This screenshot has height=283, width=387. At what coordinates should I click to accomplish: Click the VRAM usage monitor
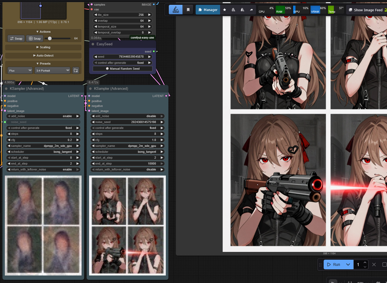[319, 10]
